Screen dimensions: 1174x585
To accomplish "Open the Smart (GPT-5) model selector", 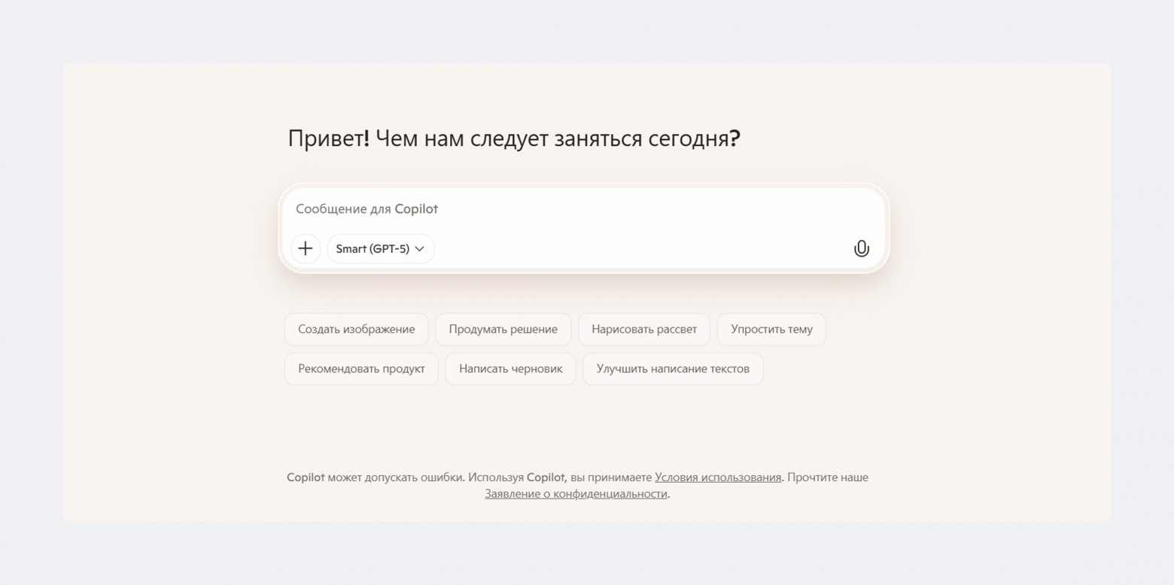I will click(380, 248).
